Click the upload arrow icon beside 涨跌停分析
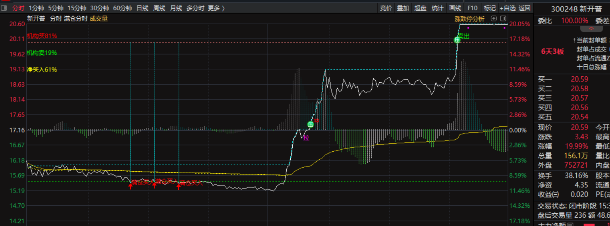 pyautogui.click(x=494, y=18)
